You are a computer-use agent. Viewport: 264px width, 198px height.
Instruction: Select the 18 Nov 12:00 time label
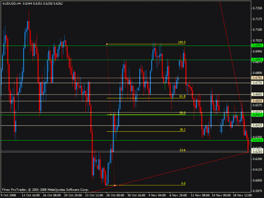[242, 195]
